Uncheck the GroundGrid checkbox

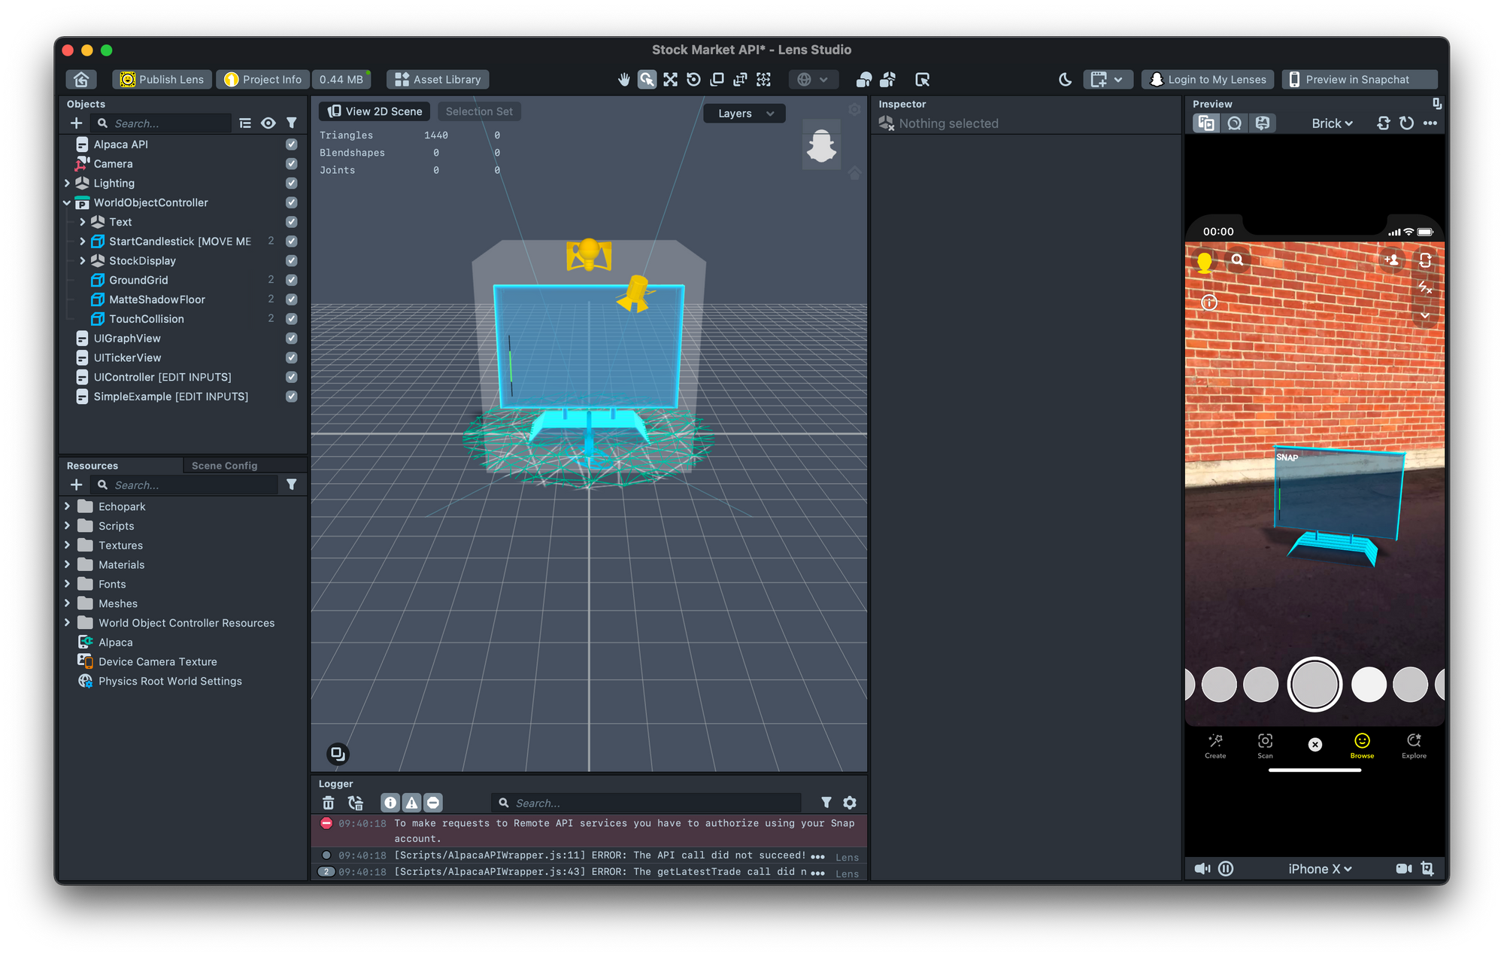pos(292,280)
